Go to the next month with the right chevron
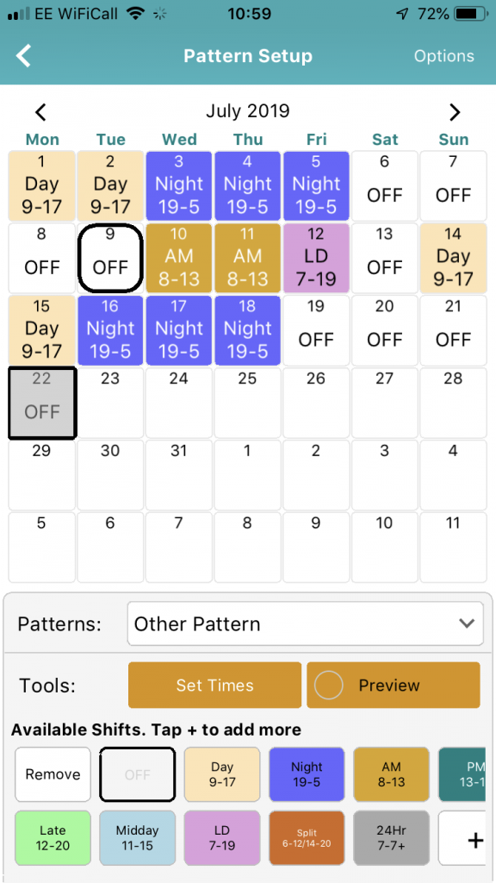The height and width of the screenshot is (883, 496). pos(455,111)
